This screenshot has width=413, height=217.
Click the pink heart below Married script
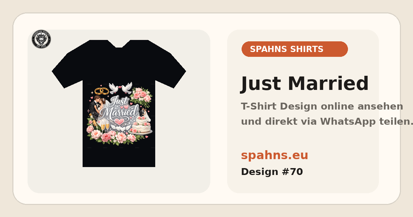click(x=119, y=122)
